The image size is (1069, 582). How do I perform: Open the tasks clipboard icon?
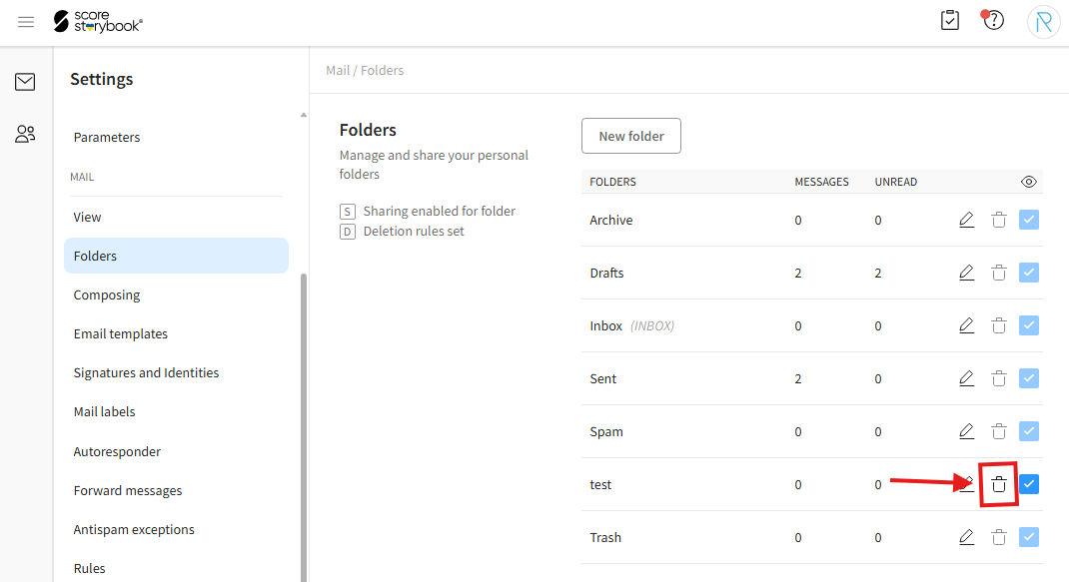pos(950,20)
